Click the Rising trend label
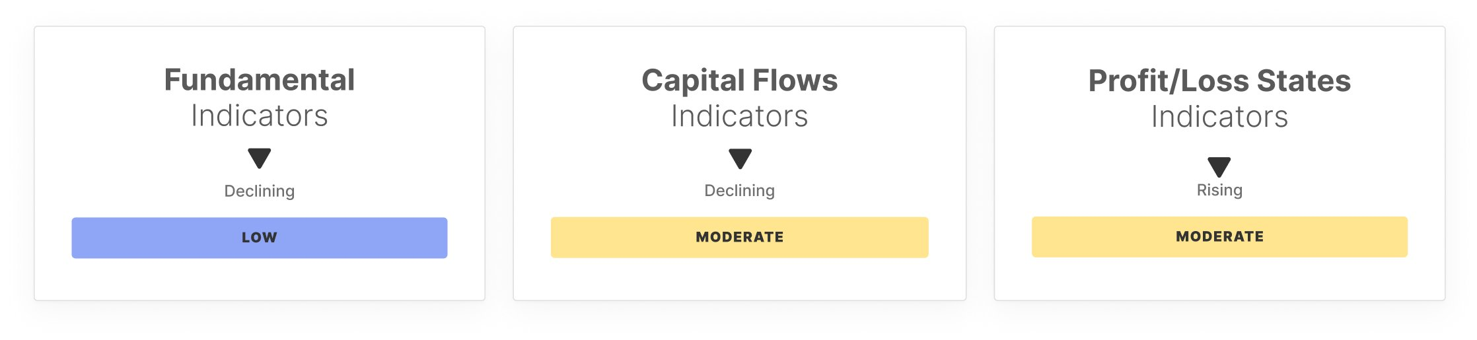 coord(1219,190)
